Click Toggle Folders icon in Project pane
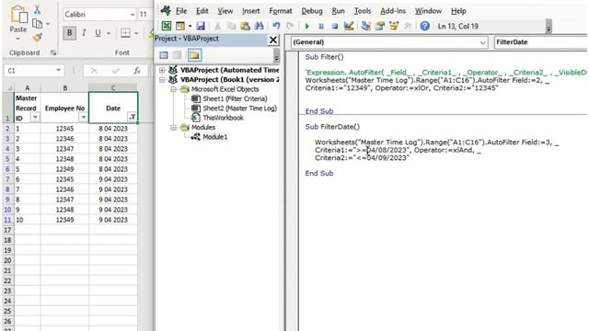The image size is (589, 331). [x=194, y=55]
